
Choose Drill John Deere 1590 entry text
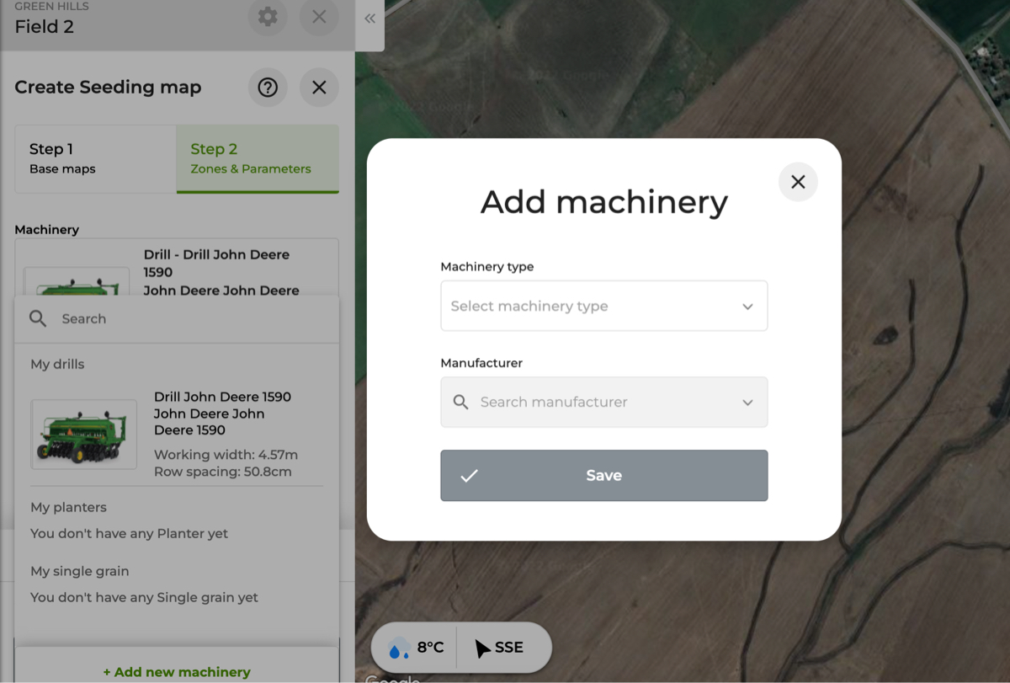point(222,414)
